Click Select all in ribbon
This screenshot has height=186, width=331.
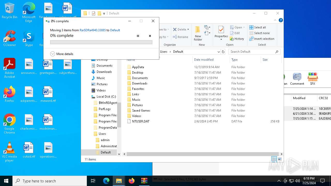258,27
